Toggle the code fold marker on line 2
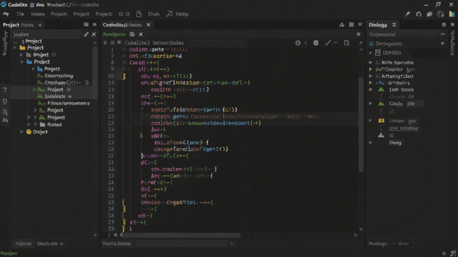This screenshot has width=458, height=257. click(x=124, y=56)
